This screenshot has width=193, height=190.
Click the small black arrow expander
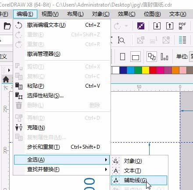click(x=9, y=70)
